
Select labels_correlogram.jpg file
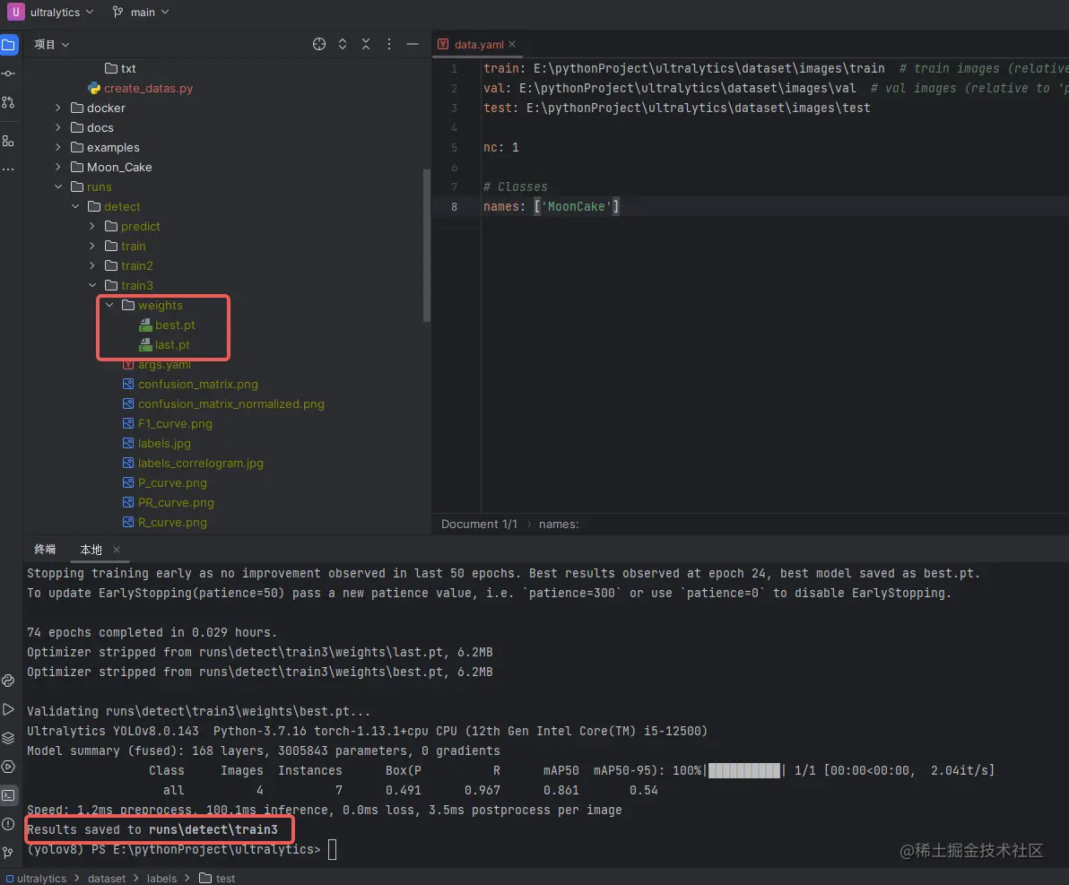(201, 463)
